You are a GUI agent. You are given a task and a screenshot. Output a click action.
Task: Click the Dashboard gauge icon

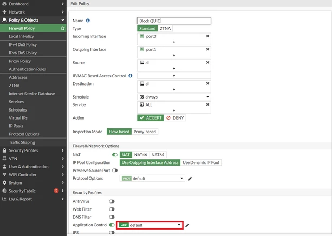tap(4, 4)
